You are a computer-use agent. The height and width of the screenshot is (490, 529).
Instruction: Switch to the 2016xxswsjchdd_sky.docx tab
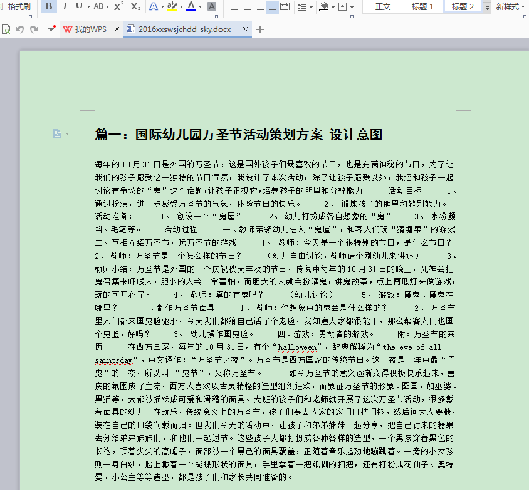point(184,29)
